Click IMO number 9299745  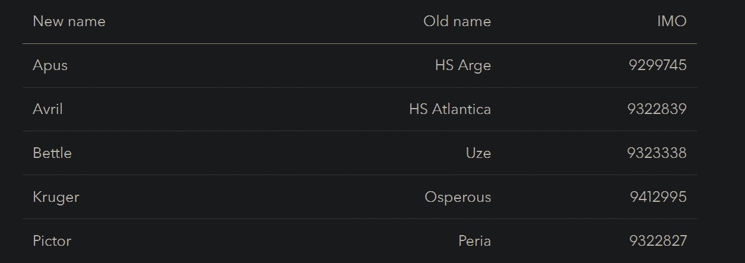(x=657, y=65)
